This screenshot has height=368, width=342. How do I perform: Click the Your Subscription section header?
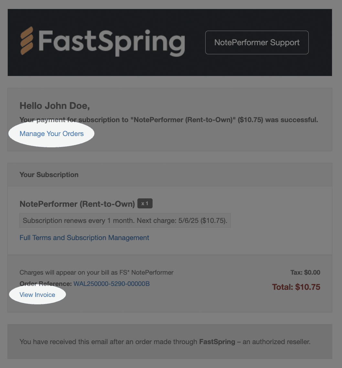[x=49, y=175]
